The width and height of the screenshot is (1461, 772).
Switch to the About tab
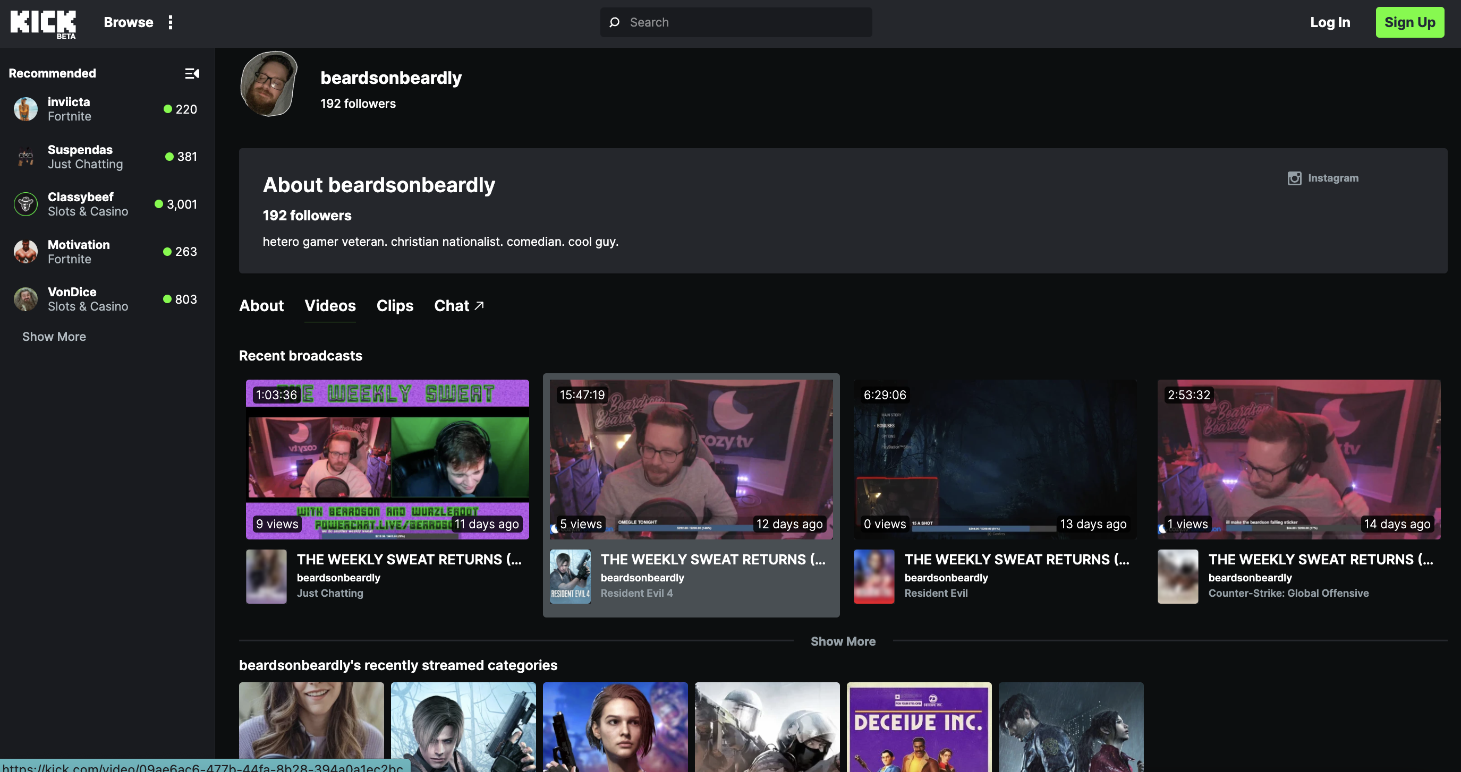[261, 306]
